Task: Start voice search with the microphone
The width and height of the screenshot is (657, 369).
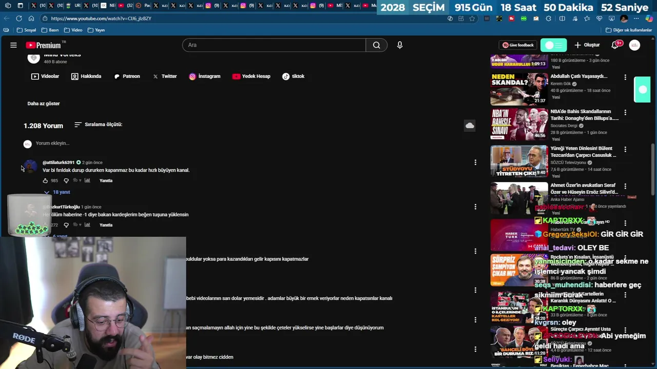Action: [400, 45]
